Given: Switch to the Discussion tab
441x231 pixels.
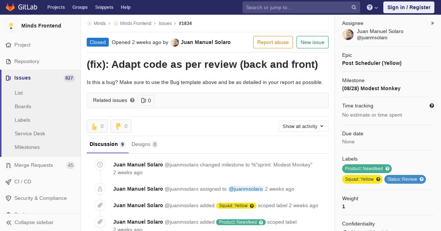Looking at the screenshot, I should point(108,144).
